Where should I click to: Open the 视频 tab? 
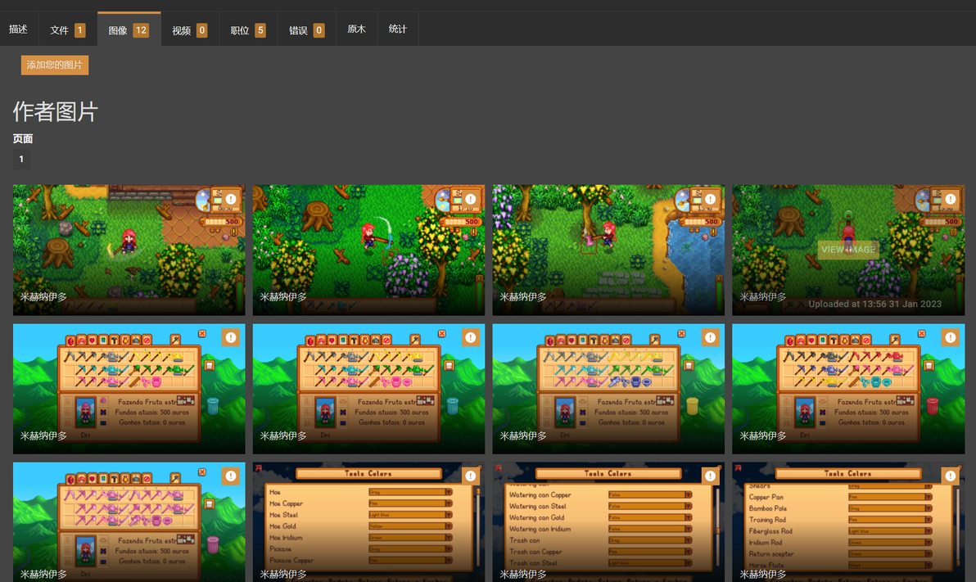pyautogui.click(x=190, y=29)
